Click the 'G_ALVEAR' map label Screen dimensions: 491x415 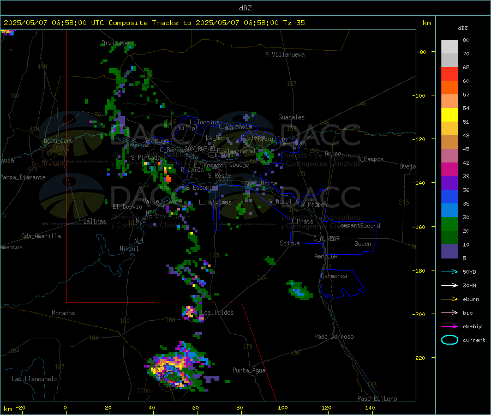click(326, 239)
